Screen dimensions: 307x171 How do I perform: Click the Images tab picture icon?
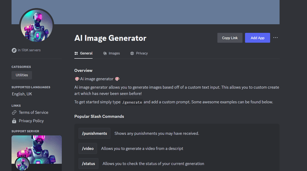point(105,53)
